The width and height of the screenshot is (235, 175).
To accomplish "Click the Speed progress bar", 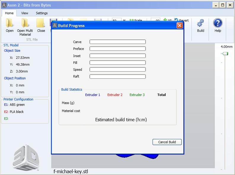I will click(x=117, y=70).
